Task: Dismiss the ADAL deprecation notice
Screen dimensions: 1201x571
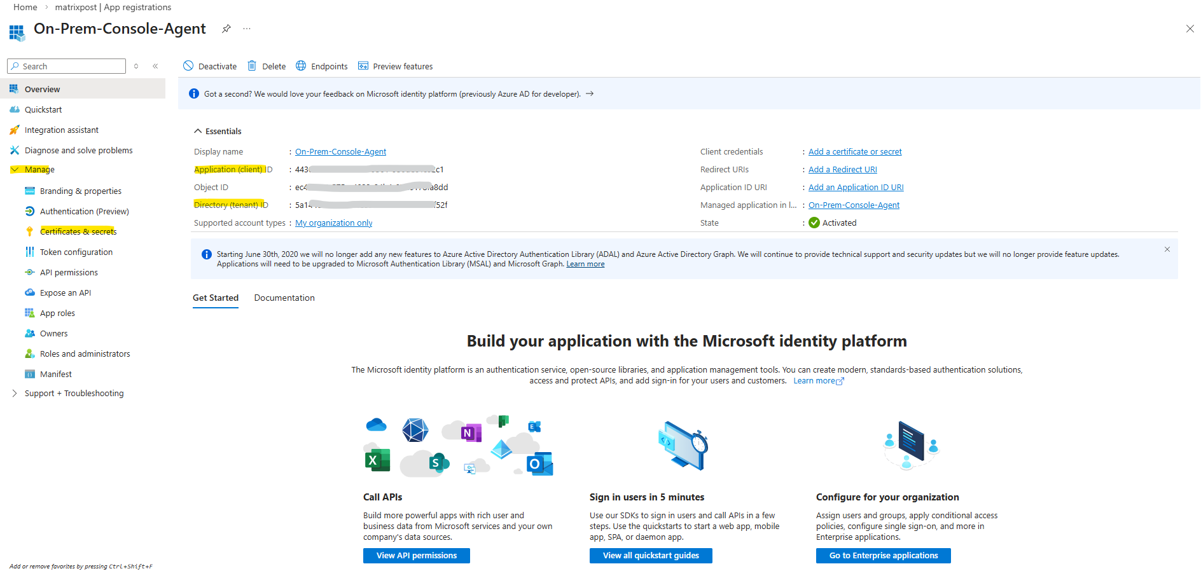Action: point(1167,249)
